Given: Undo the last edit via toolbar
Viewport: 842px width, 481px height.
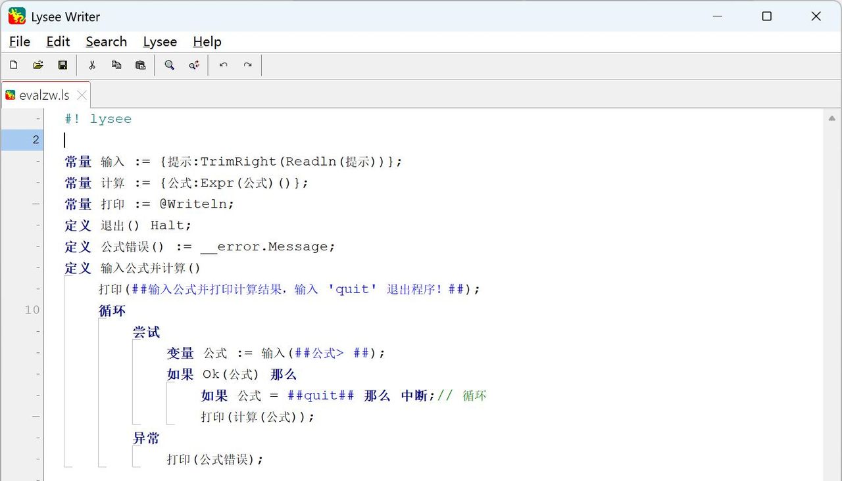Looking at the screenshot, I should click(x=224, y=65).
